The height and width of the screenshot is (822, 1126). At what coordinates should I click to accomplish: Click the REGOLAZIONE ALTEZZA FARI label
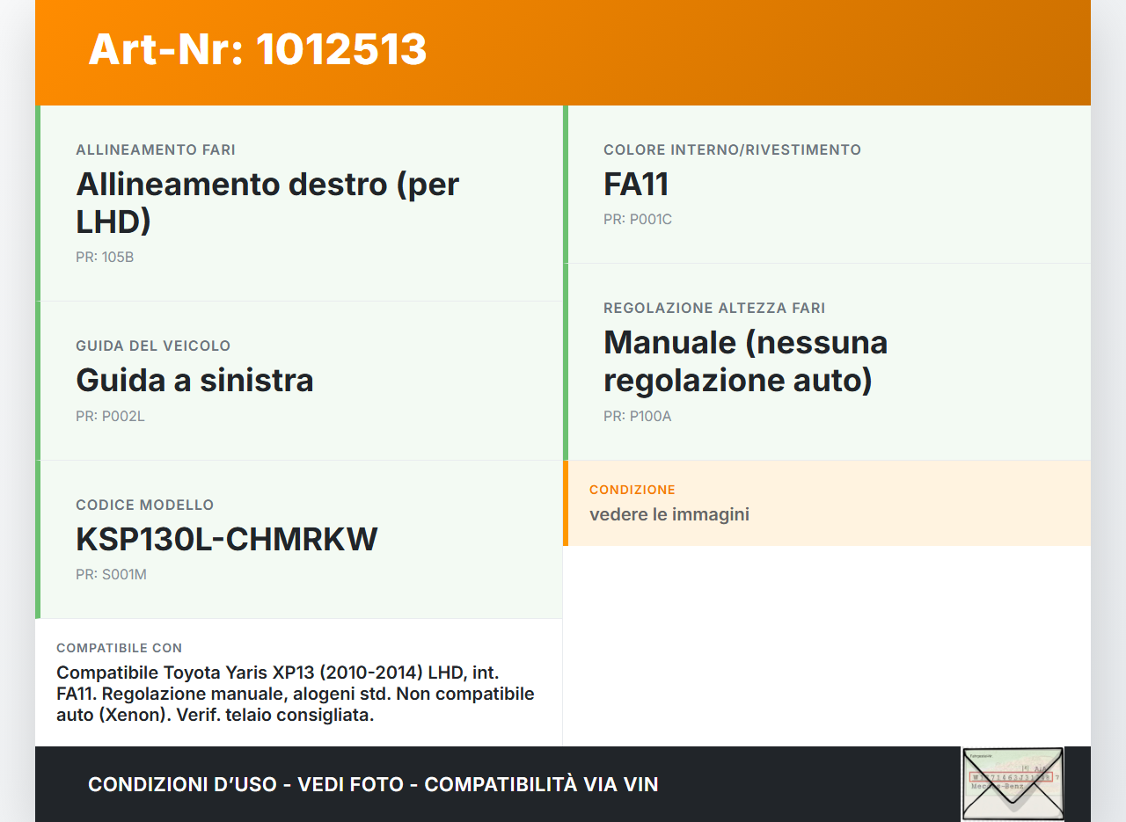pos(714,309)
